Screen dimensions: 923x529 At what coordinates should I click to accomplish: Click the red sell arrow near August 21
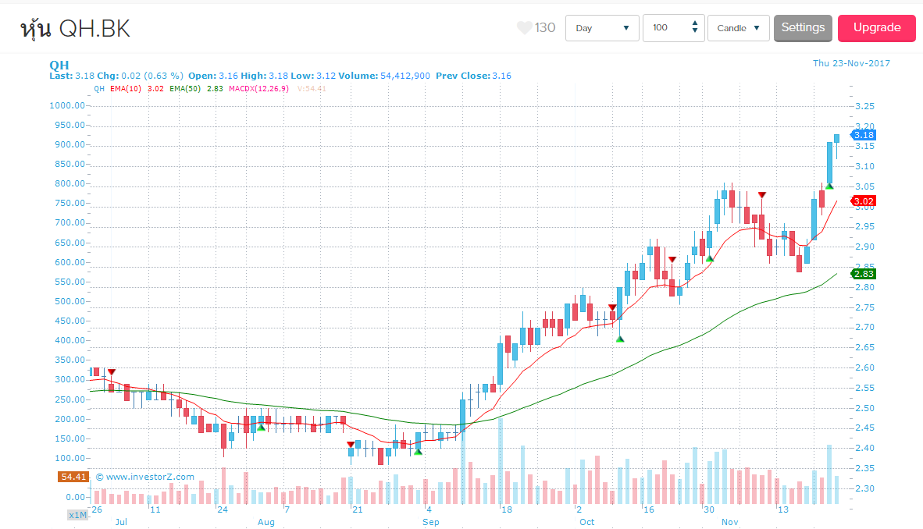(351, 445)
